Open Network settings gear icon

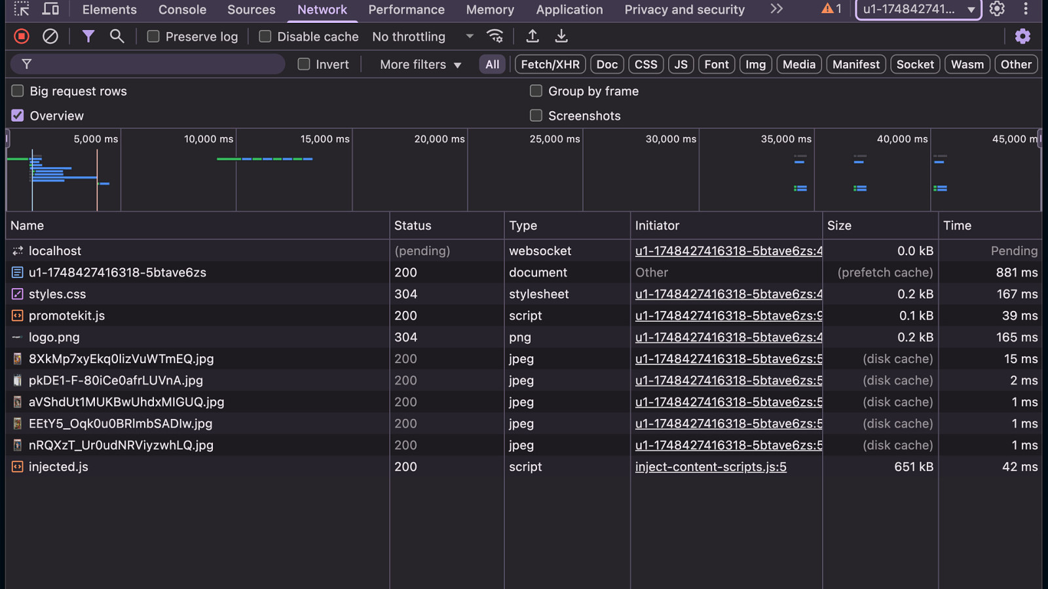tap(1022, 37)
